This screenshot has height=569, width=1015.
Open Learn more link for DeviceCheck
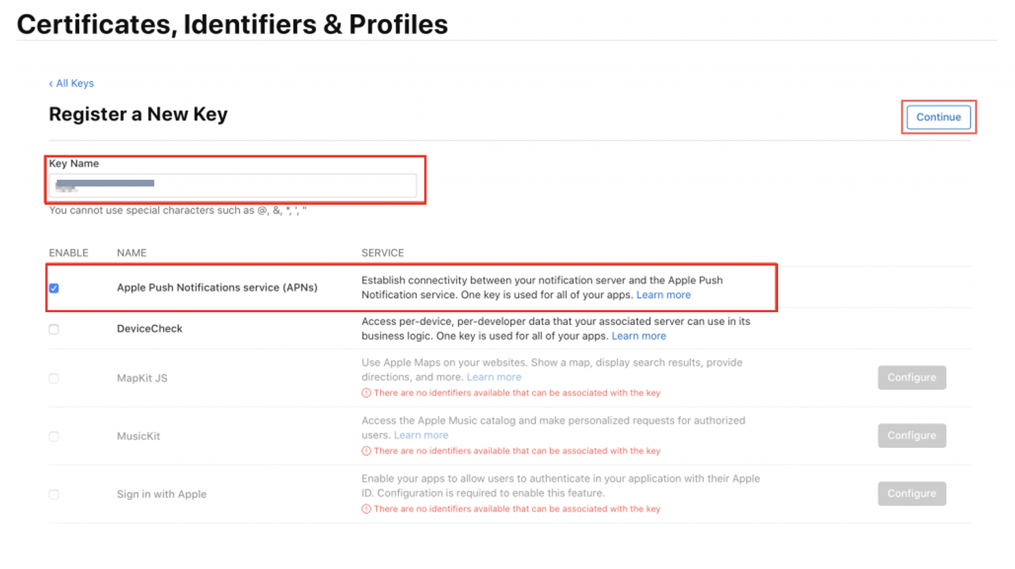click(x=638, y=337)
